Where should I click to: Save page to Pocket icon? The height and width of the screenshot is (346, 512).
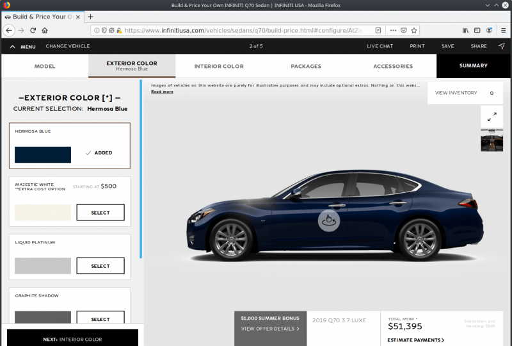[404, 30]
